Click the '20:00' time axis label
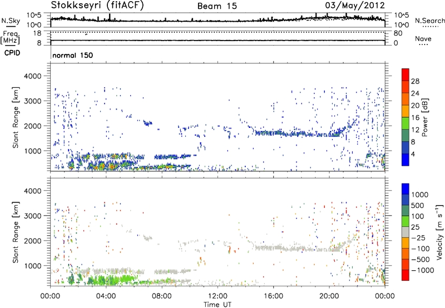The image size is (445, 308). coord(329,296)
